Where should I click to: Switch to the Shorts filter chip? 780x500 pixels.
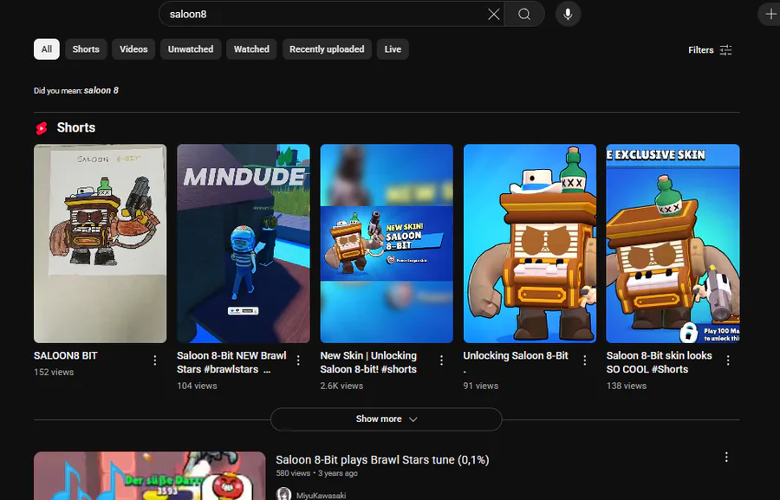(x=86, y=49)
